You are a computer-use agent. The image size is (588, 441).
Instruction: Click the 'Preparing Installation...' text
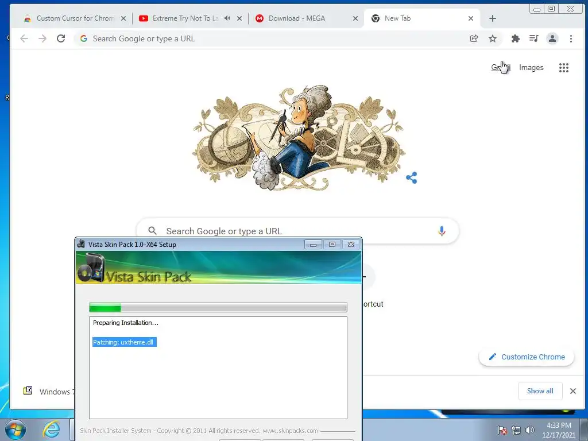click(126, 323)
